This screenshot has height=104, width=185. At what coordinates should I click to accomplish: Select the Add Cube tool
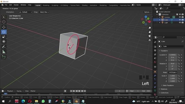coord(4,57)
